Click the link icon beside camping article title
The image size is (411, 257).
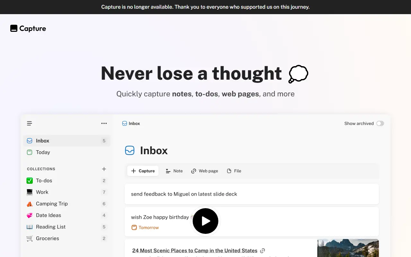[x=263, y=251]
